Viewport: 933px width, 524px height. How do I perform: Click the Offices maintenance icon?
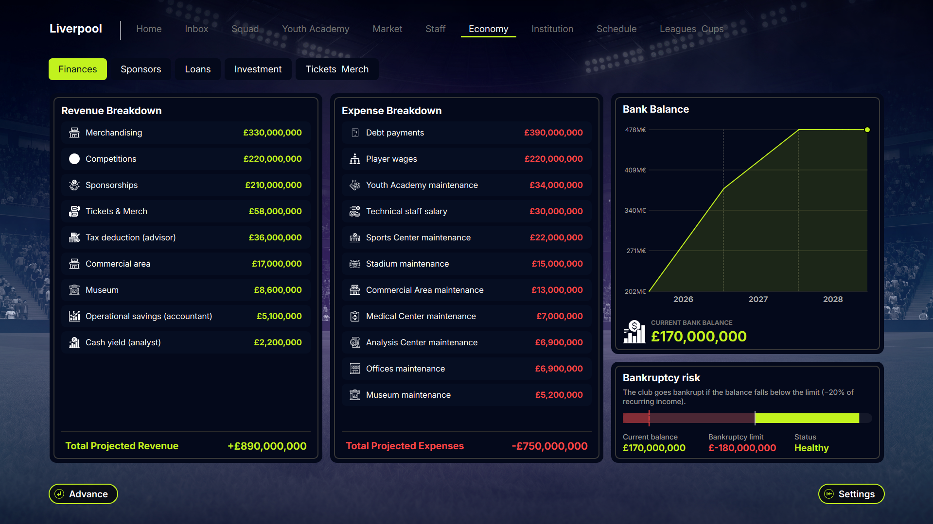click(355, 369)
